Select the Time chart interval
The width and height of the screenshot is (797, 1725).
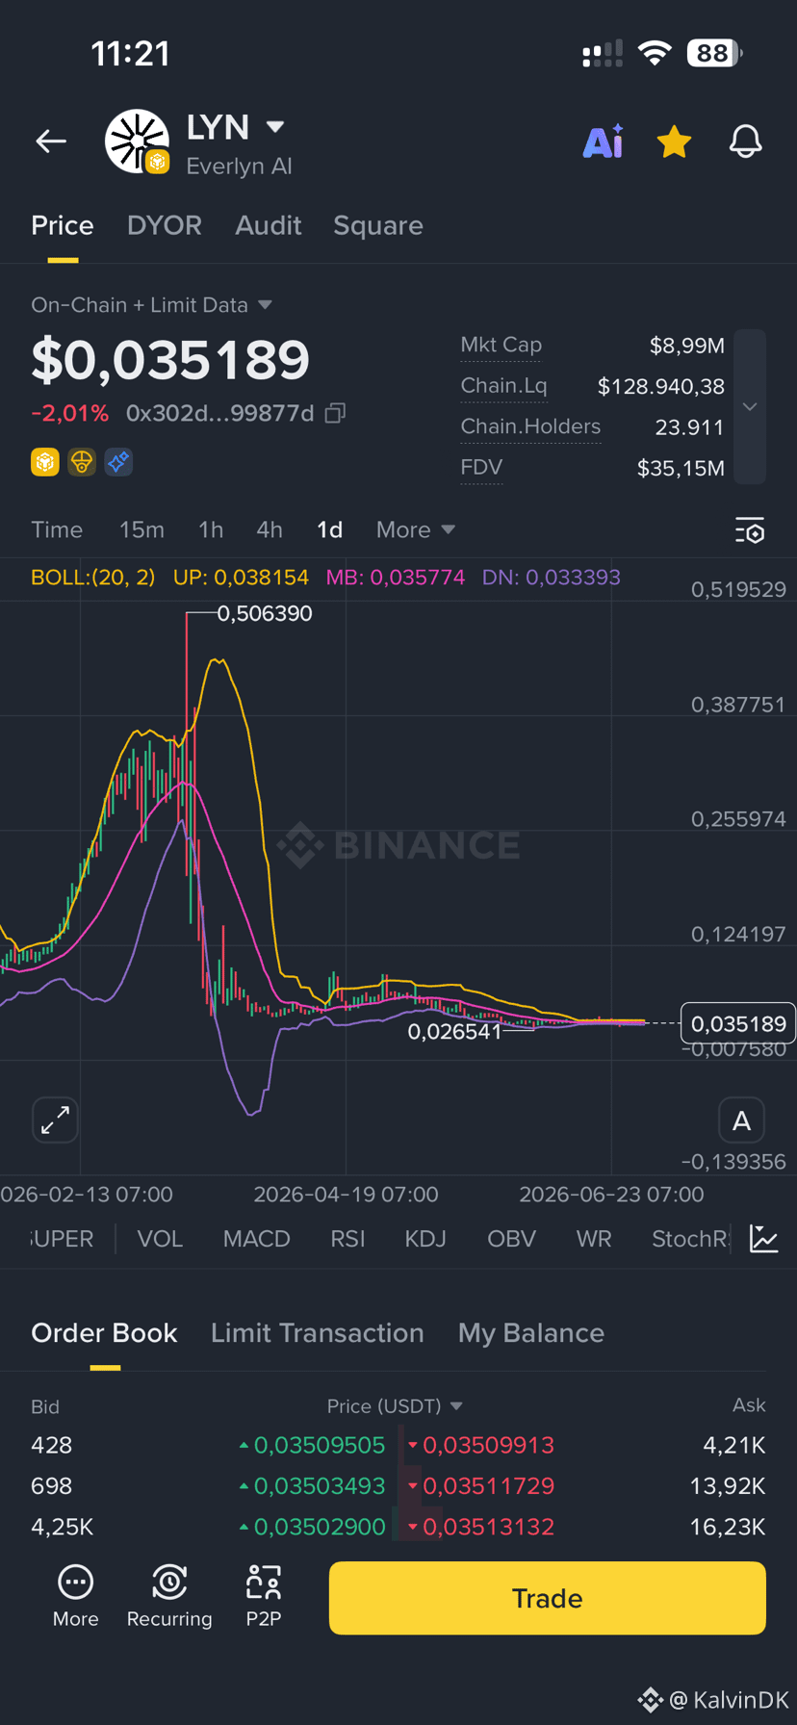point(57,529)
